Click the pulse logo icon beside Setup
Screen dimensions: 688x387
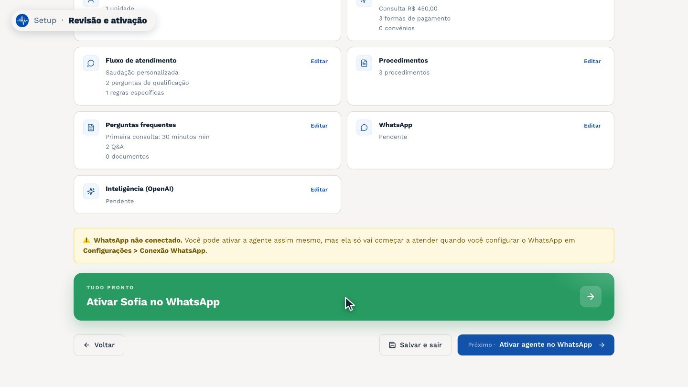pos(22,21)
